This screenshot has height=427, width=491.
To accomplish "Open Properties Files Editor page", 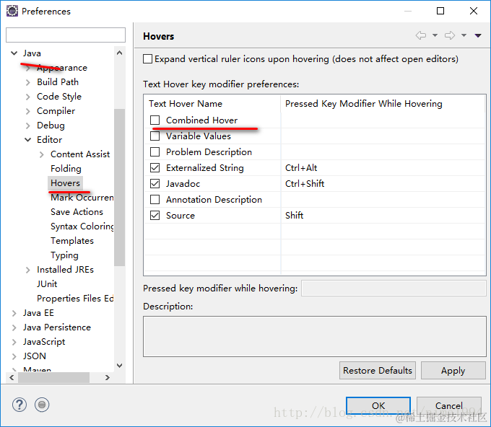I will [75, 298].
